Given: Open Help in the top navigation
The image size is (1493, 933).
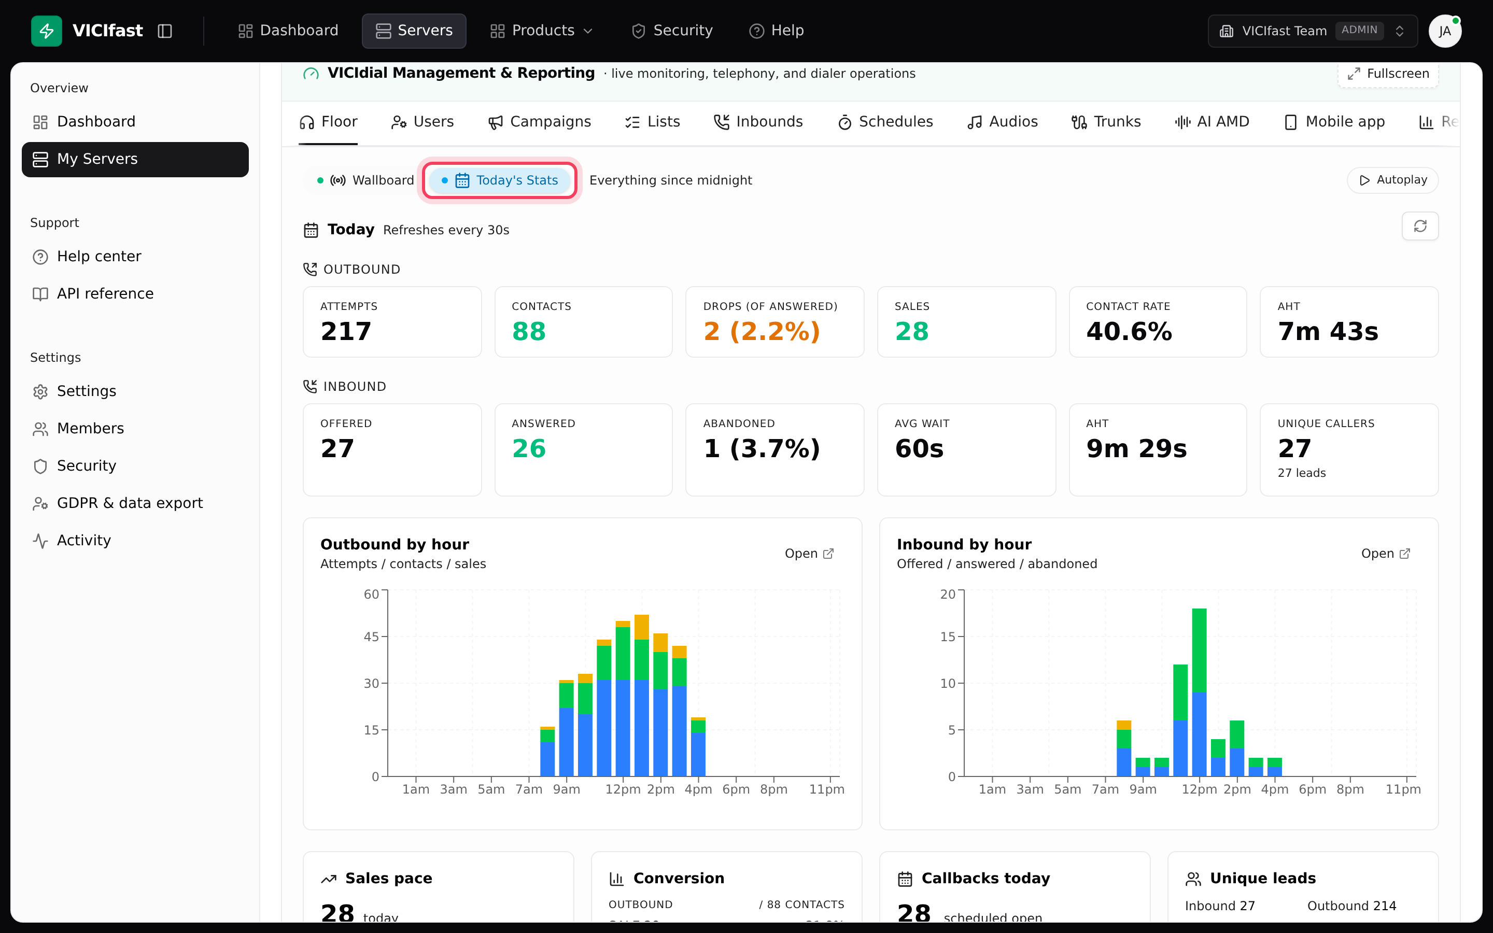Looking at the screenshot, I should click(x=776, y=31).
